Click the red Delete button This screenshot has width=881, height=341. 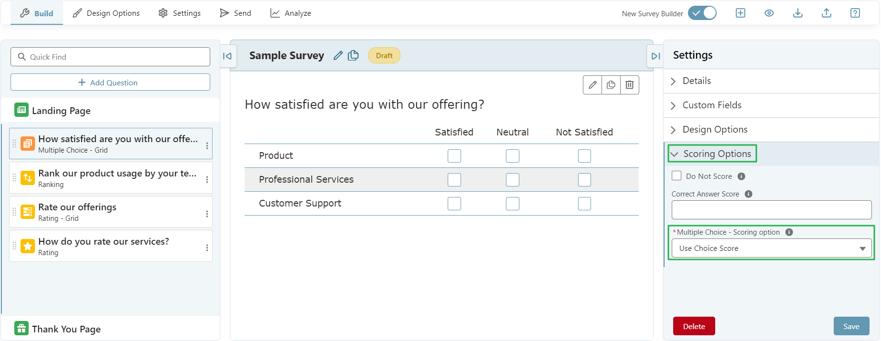click(x=694, y=326)
